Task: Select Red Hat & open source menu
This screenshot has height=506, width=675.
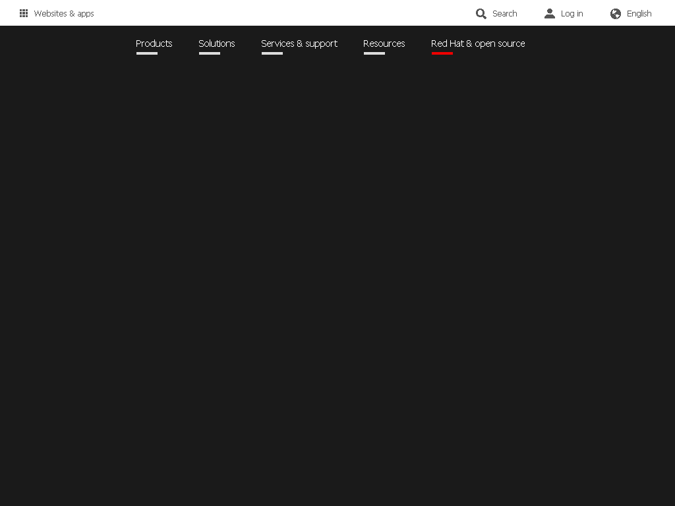Action: pos(478,44)
